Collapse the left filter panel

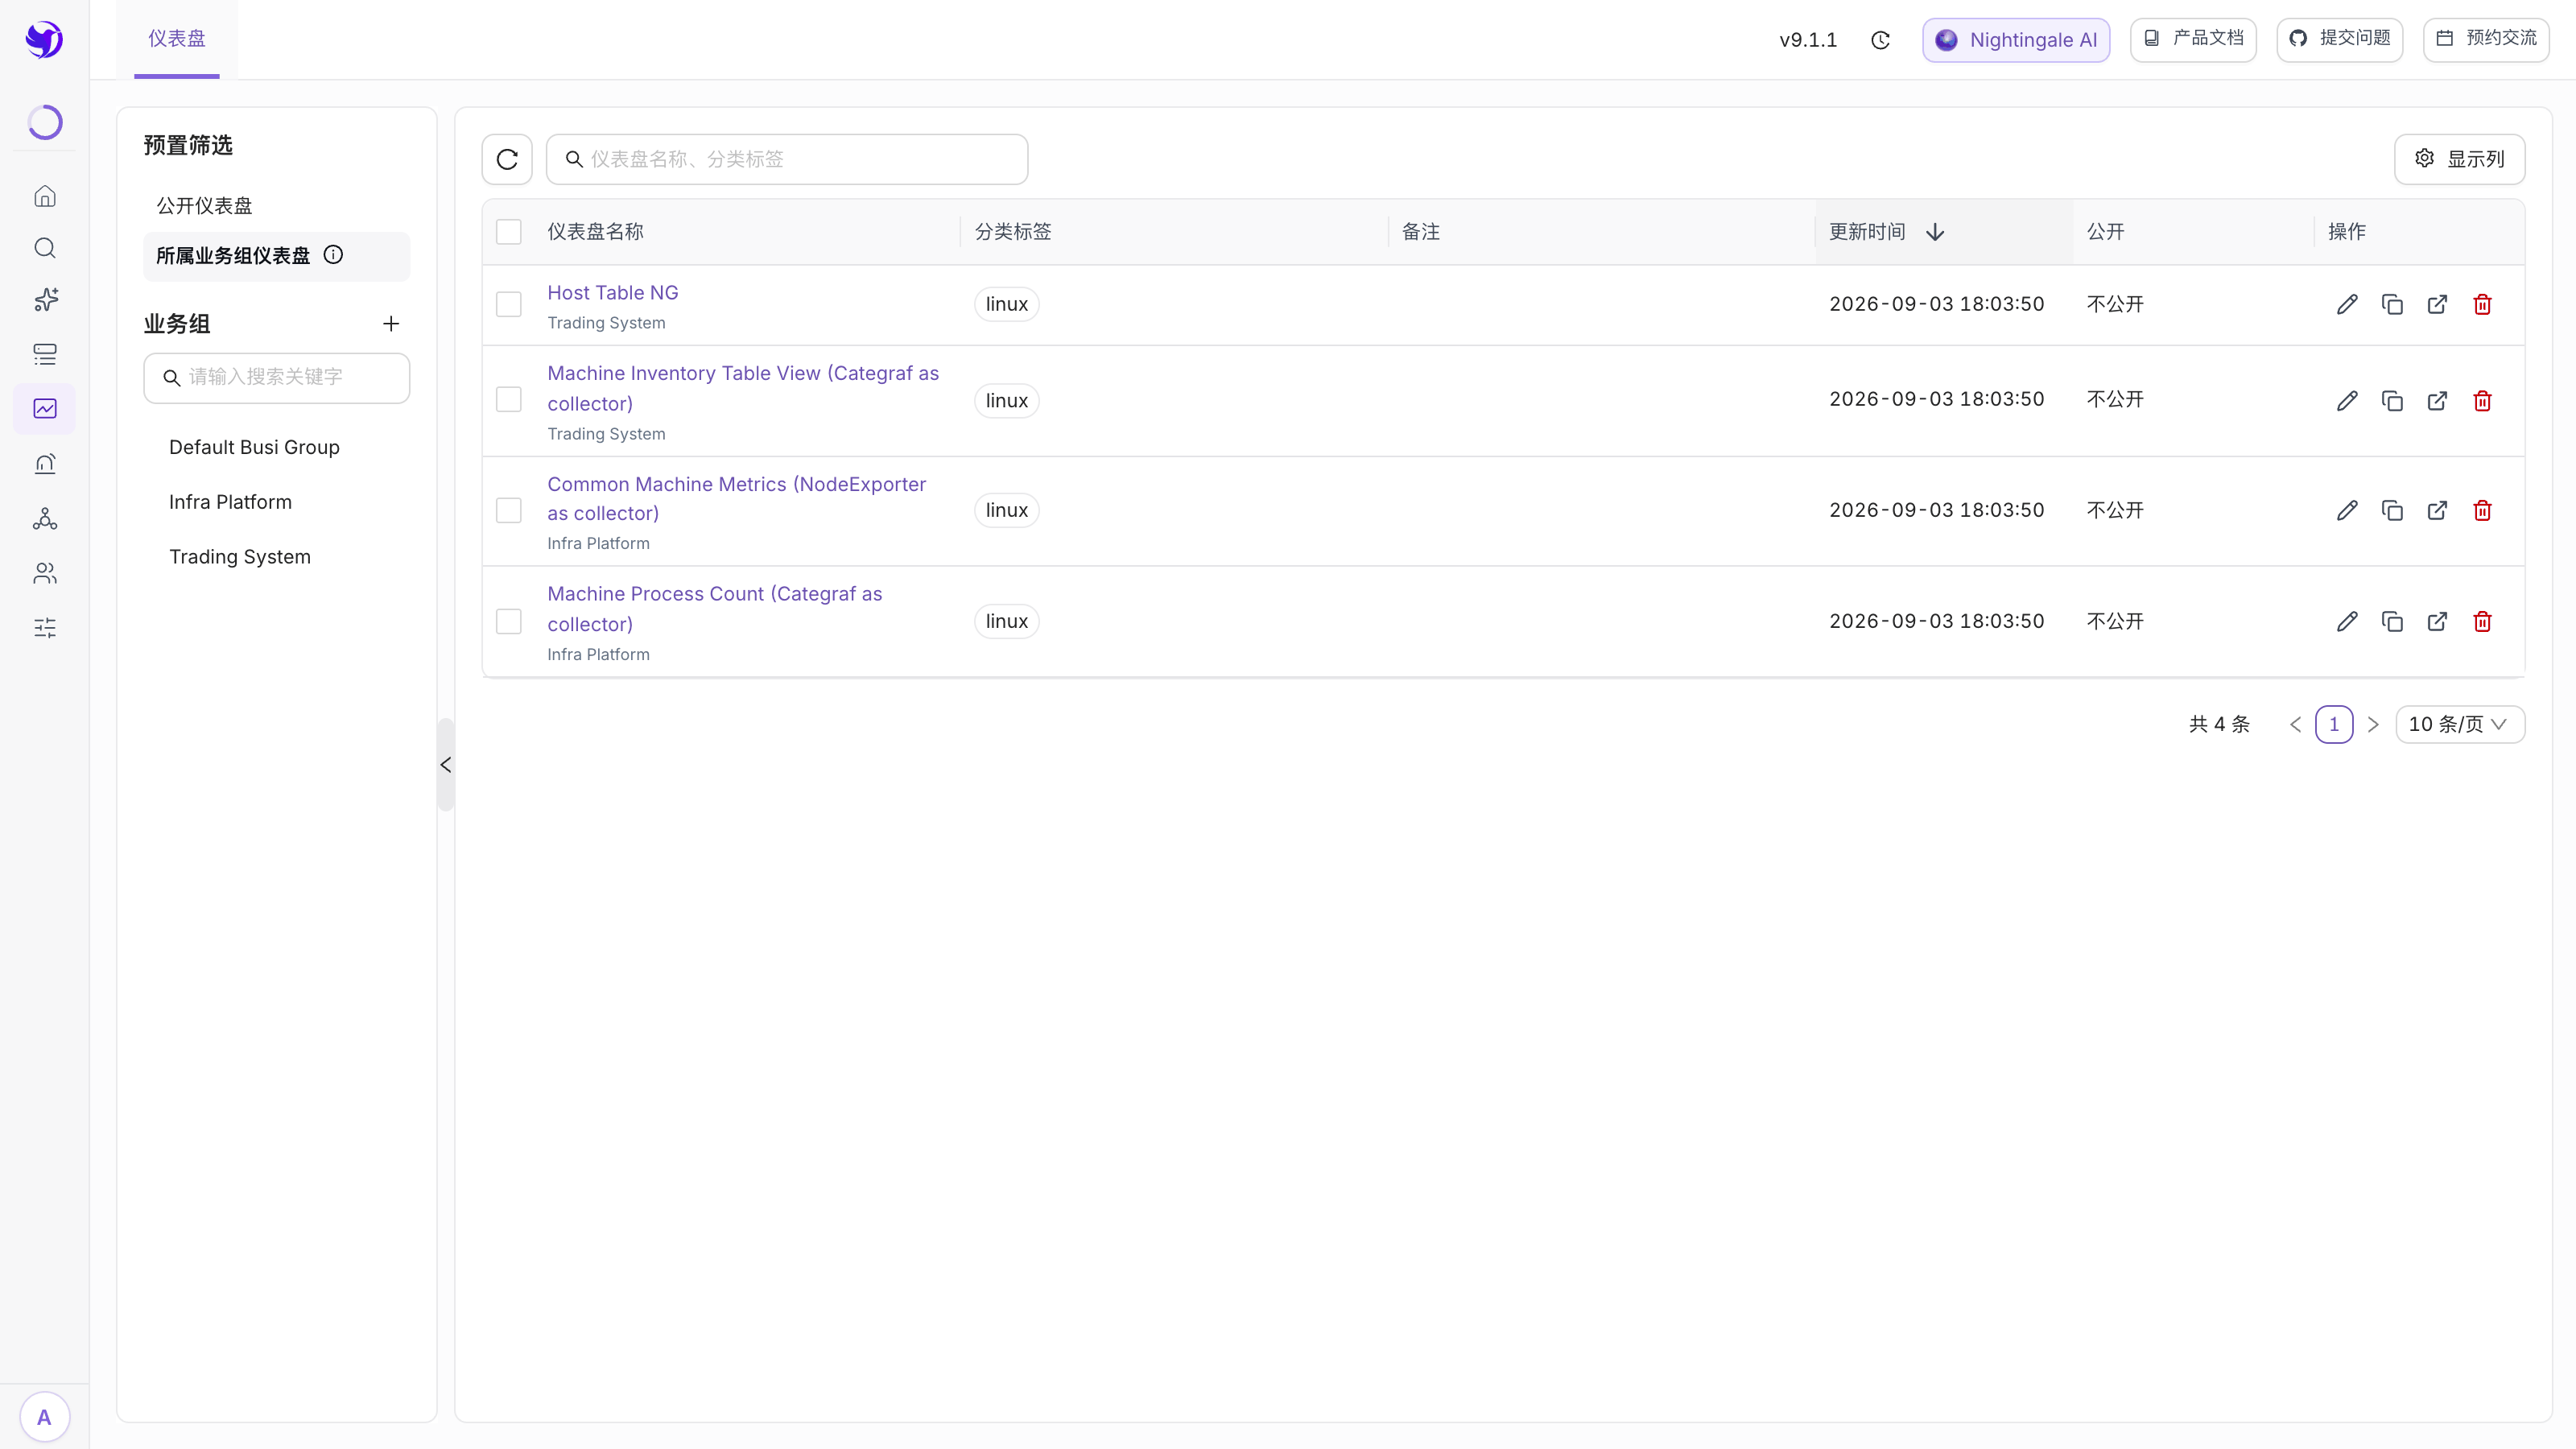(446, 765)
